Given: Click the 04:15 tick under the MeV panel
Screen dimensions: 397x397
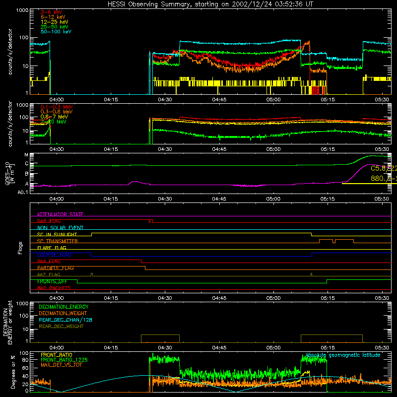Looking at the screenshot, I should (111, 149).
